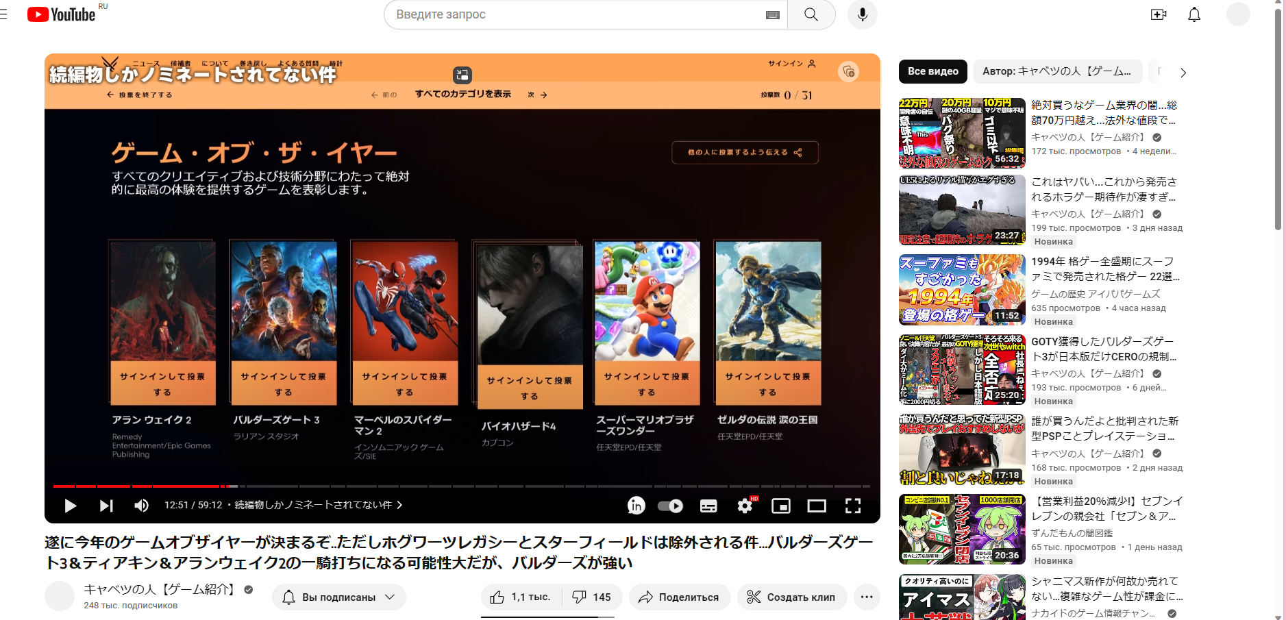1286x620 pixels.
Task: Click the round 'in' extension icon in player
Action: [x=636, y=506]
